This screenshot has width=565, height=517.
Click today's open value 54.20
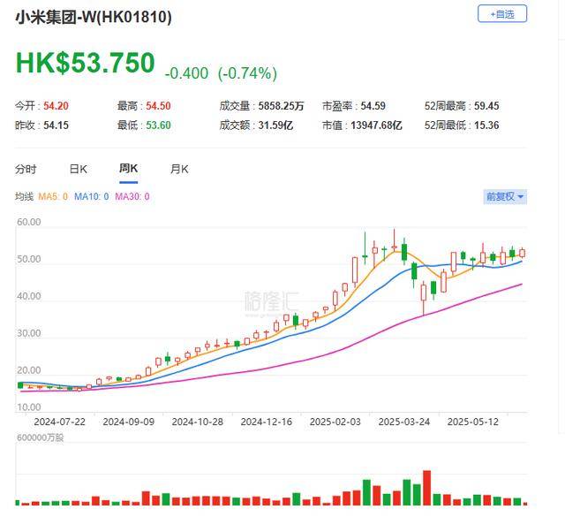[x=56, y=106]
